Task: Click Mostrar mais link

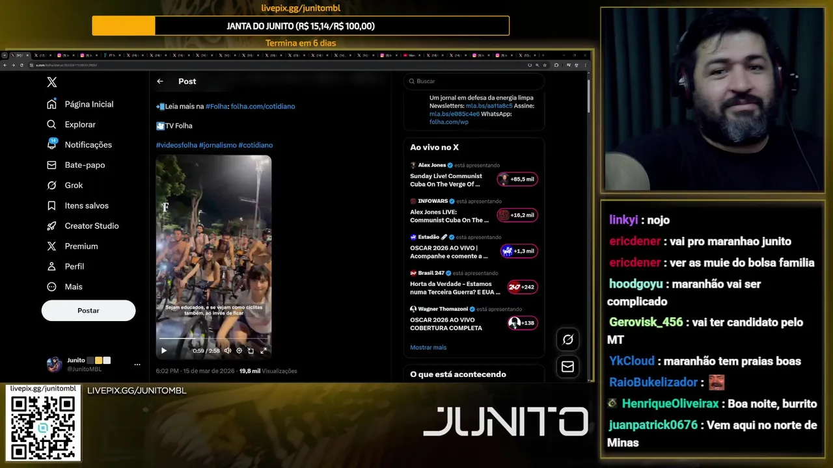Action: pyautogui.click(x=428, y=348)
